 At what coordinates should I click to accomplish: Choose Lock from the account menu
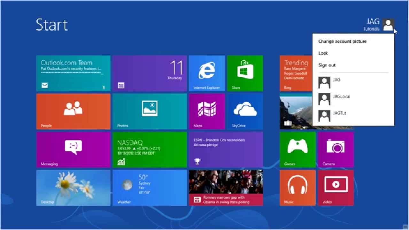point(323,53)
